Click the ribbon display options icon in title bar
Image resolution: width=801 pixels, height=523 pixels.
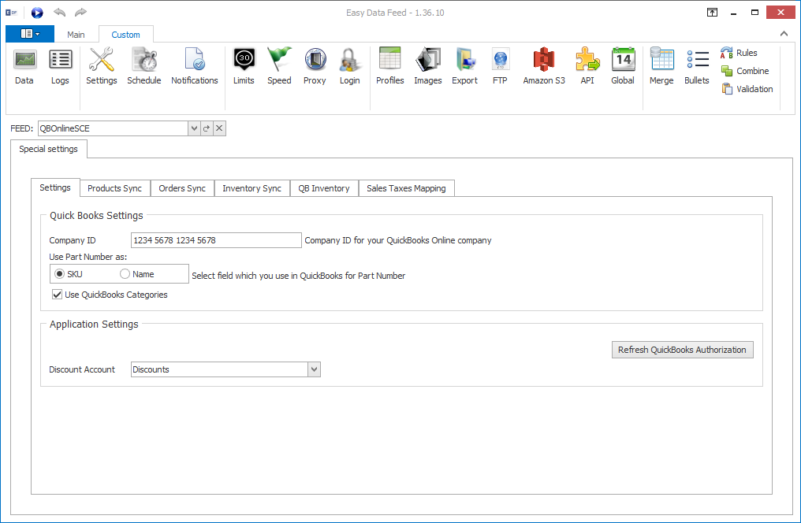[712, 13]
